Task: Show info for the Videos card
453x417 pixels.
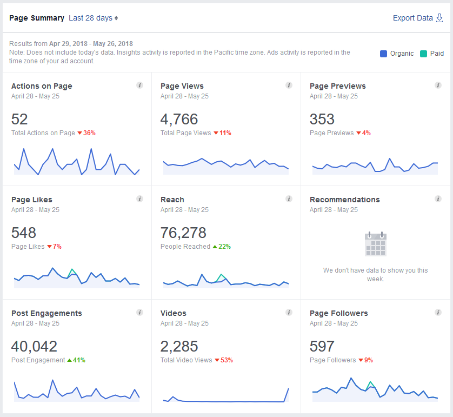Action: [289, 313]
